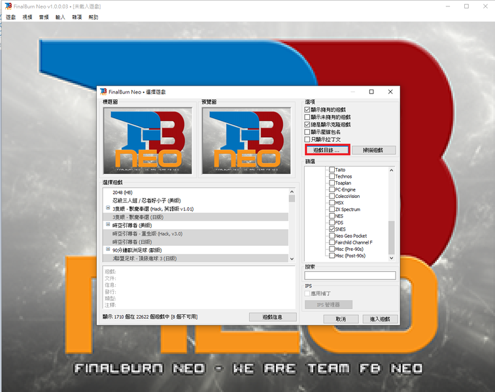Click FinalBurn Neo logo in main window title bar
Viewport: 495px width, 392px height.
pyautogui.click(x=9, y=7)
